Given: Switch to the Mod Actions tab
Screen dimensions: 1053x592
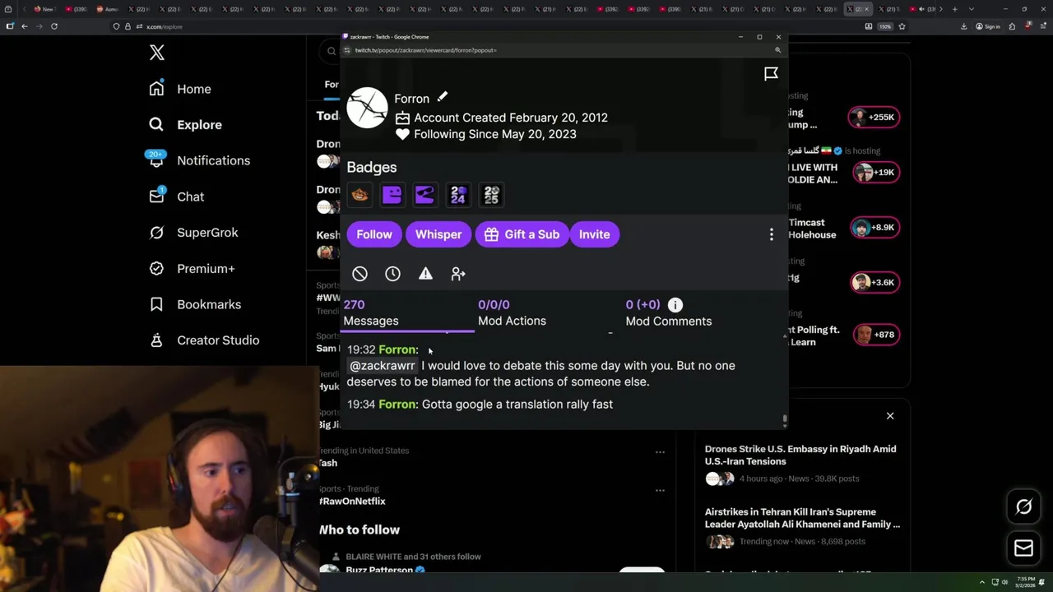Looking at the screenshot, I should coord(512,313).
